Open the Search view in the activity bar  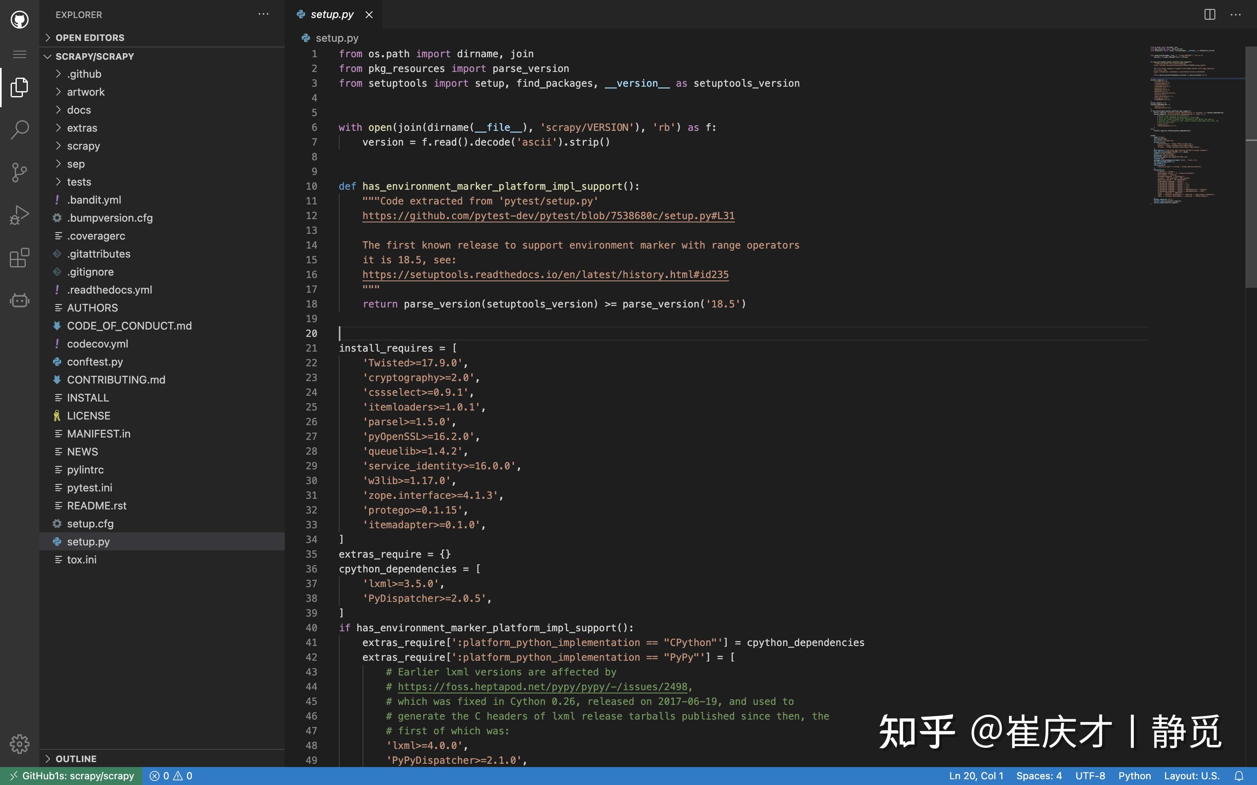[x=19, y=130]
